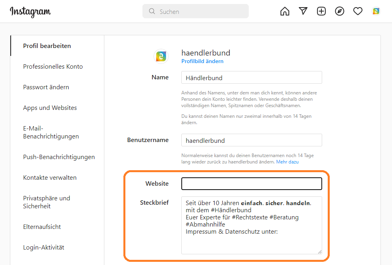Click into the Name field
This screenshot has width=392, height=265.
click(x=252, y=77)
